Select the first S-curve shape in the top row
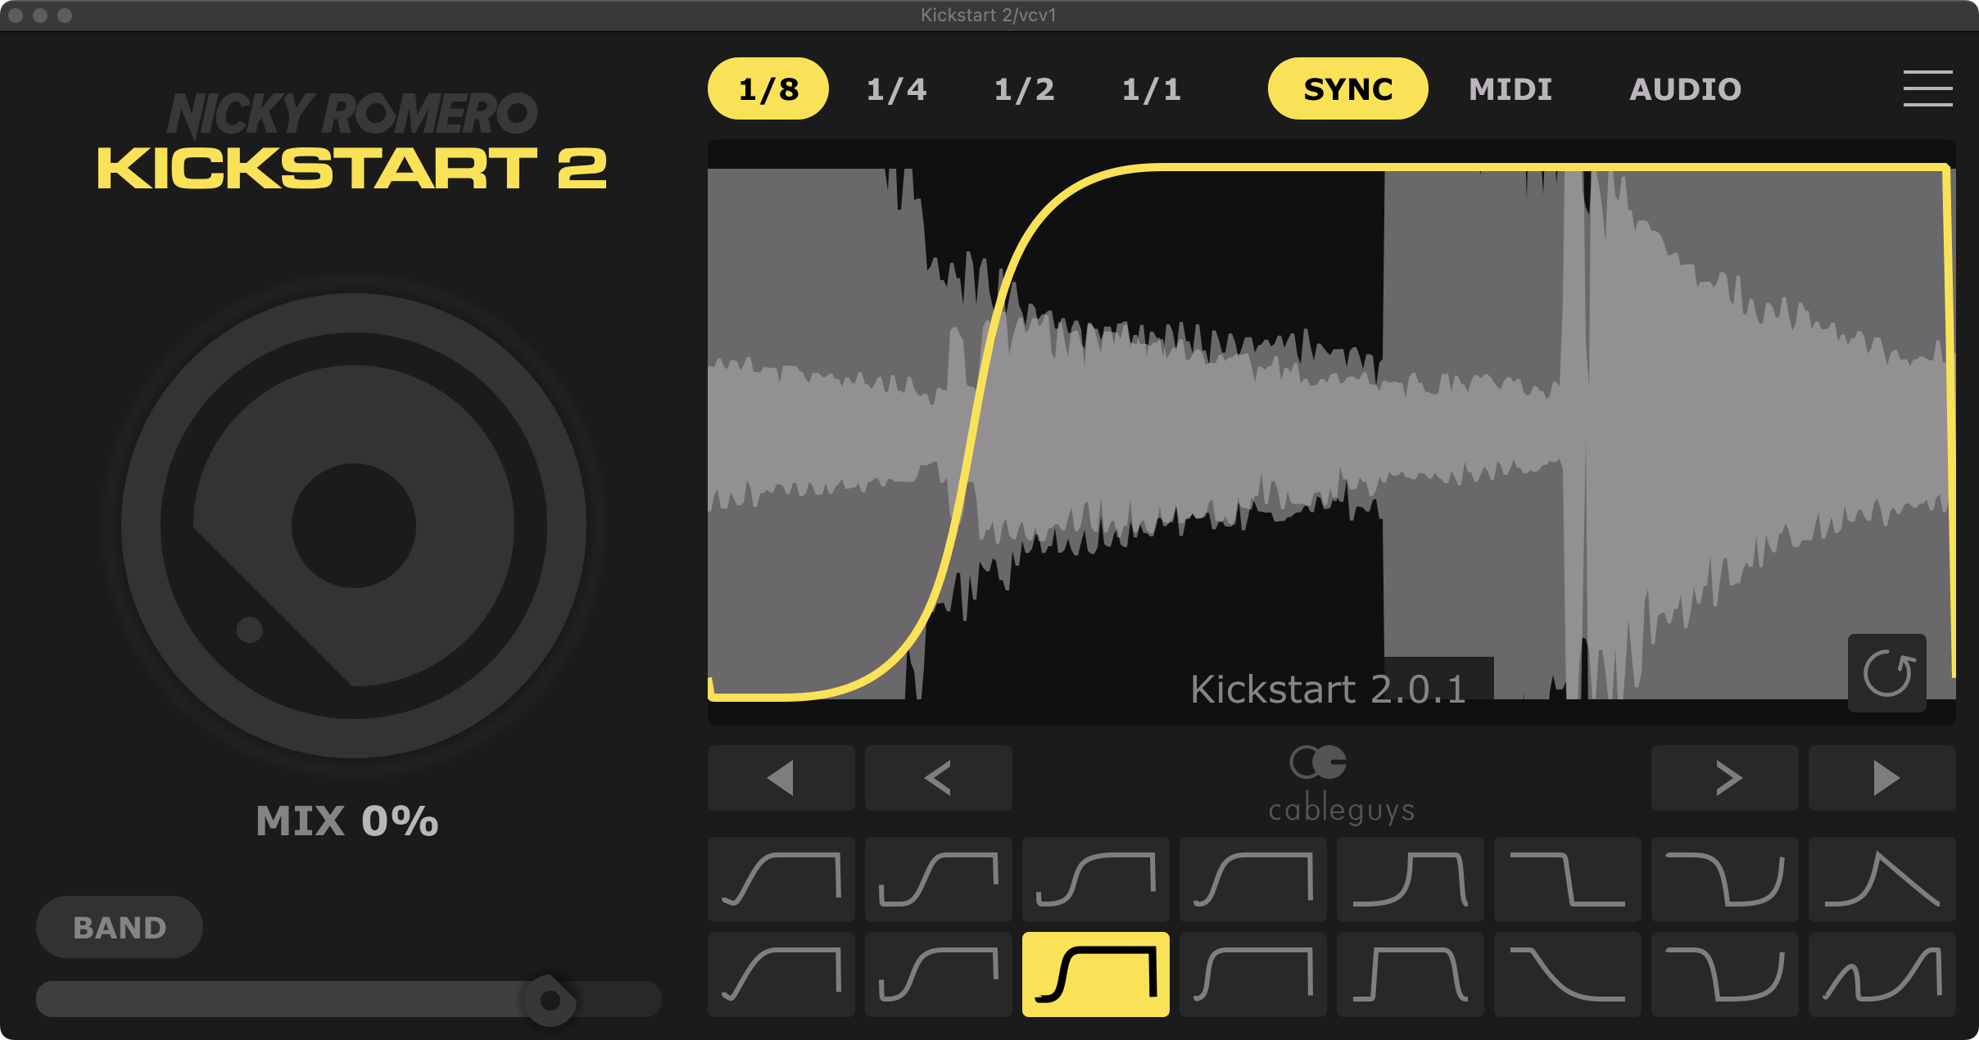This screenshot has height=1040, width=1979. click(x=782, y=880)
